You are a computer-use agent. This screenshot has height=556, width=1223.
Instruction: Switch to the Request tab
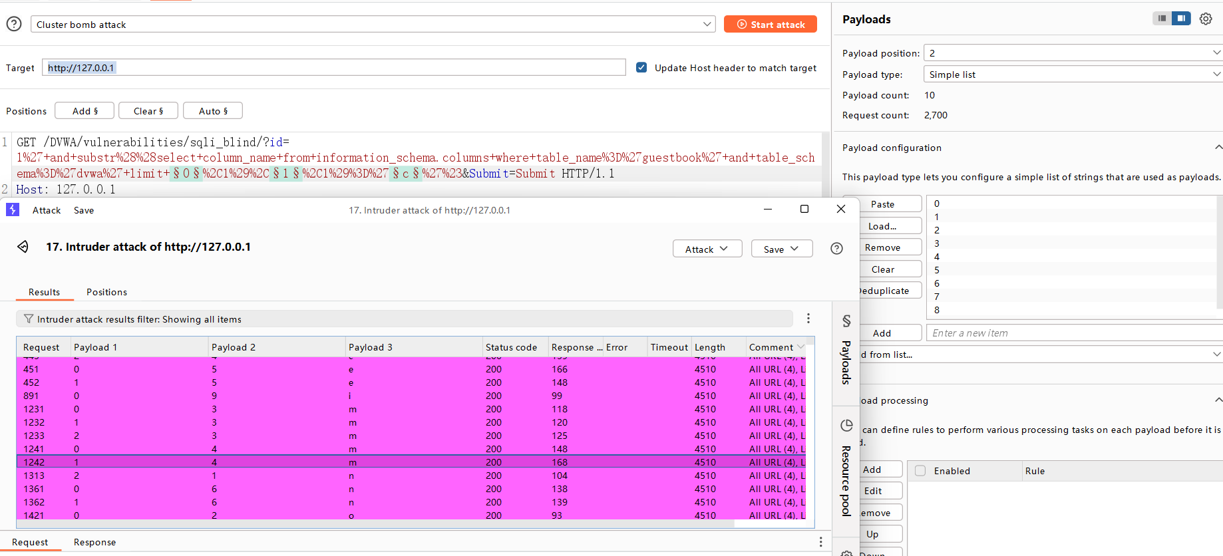coord(30,542)
